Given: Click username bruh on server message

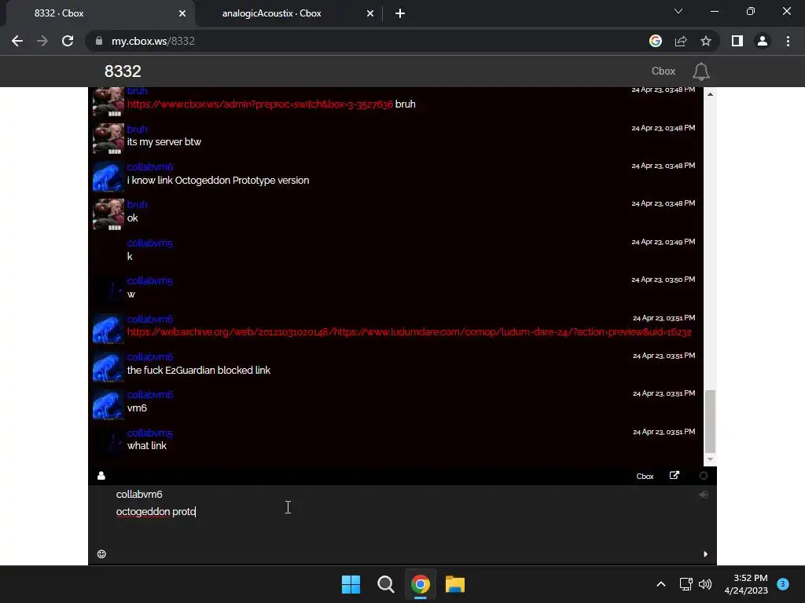Looking at the screenshot, I should pos(137,130).
